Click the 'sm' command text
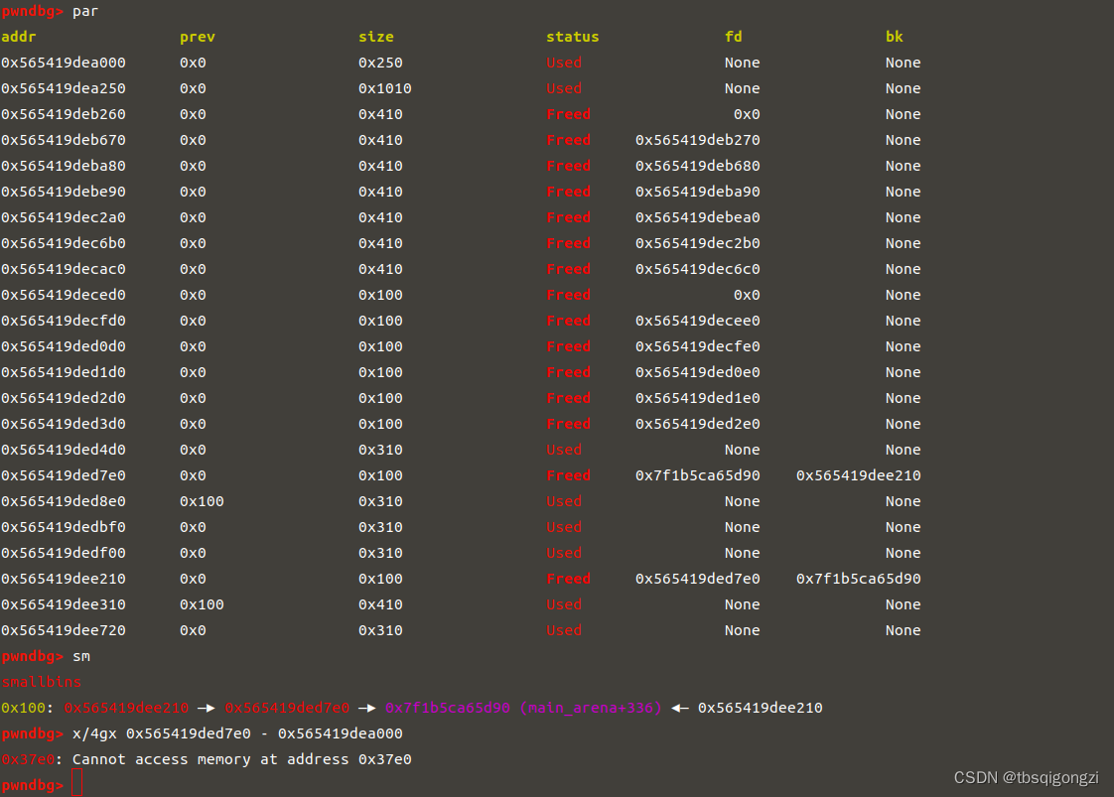 [81, 656]
